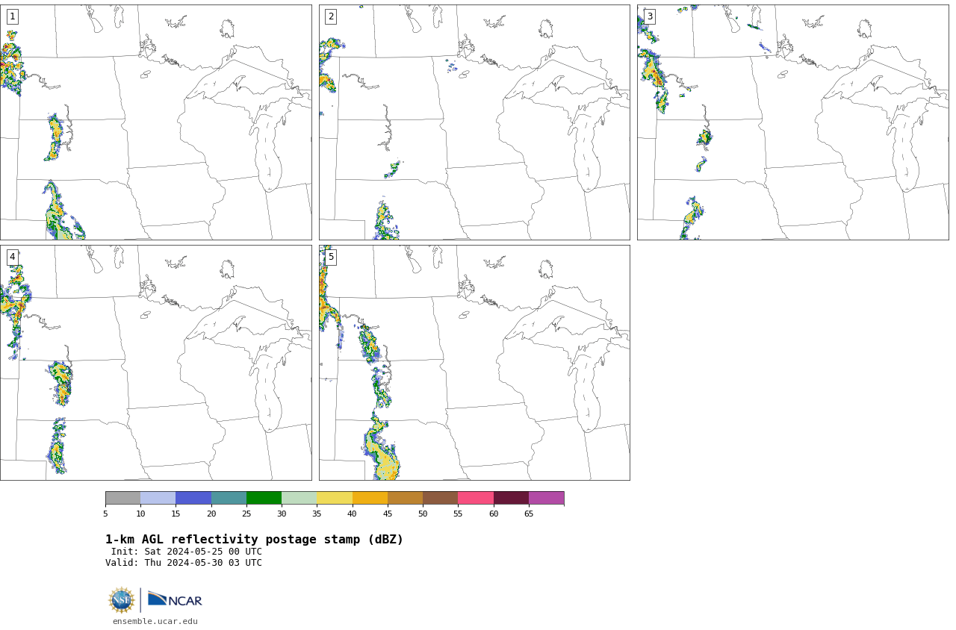Select the blue 15-20 dBZ swatch
The width and height of the screenshot is (956, 630).
tap(193, 498)
